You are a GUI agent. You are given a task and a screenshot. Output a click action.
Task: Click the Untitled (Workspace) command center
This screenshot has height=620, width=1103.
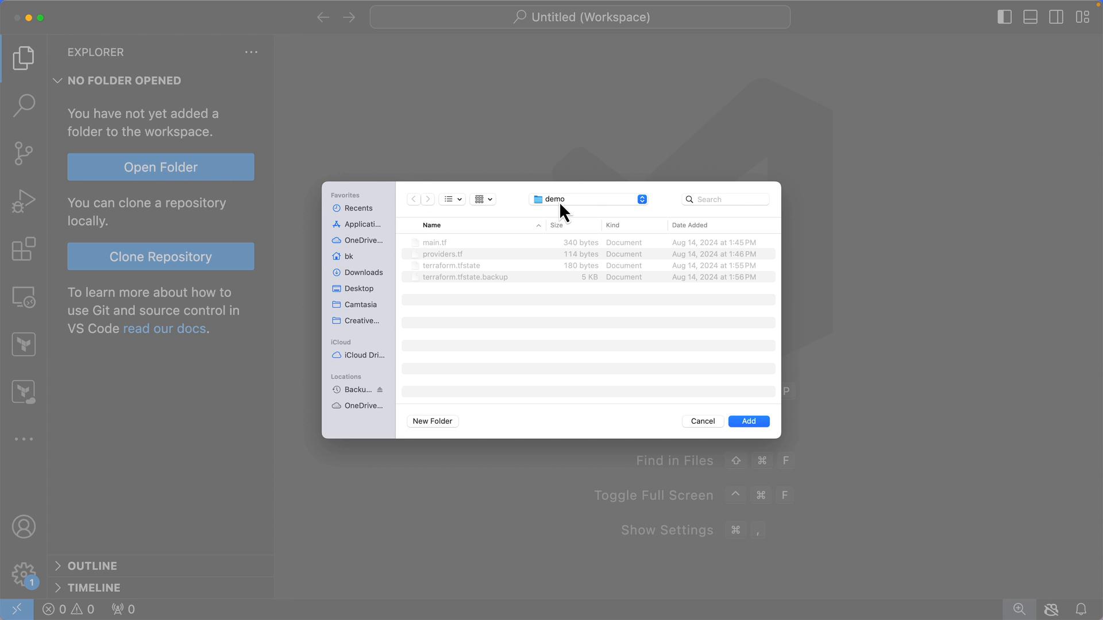(580, 17)
